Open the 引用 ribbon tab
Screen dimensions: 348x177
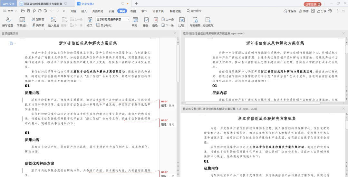pos(111,11)
